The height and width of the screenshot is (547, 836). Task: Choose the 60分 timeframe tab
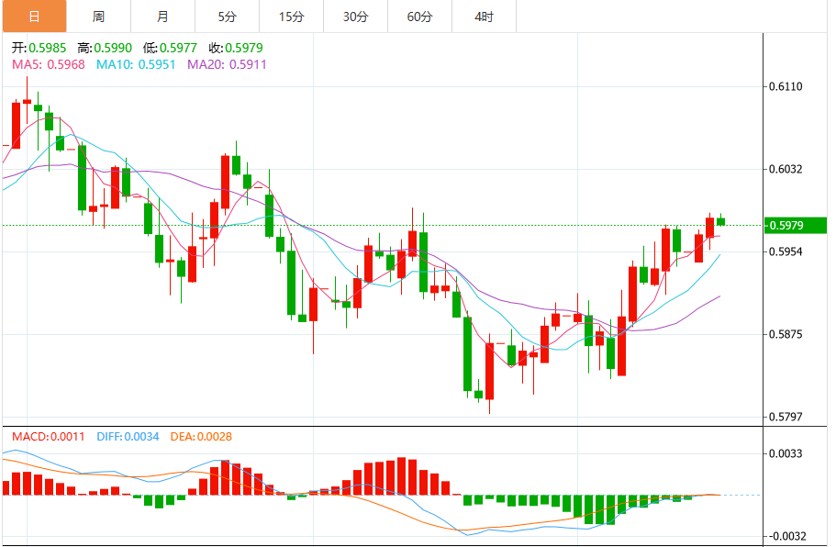coord(419,17)
